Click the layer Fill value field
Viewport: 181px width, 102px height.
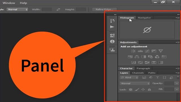[x=169, y=89]
